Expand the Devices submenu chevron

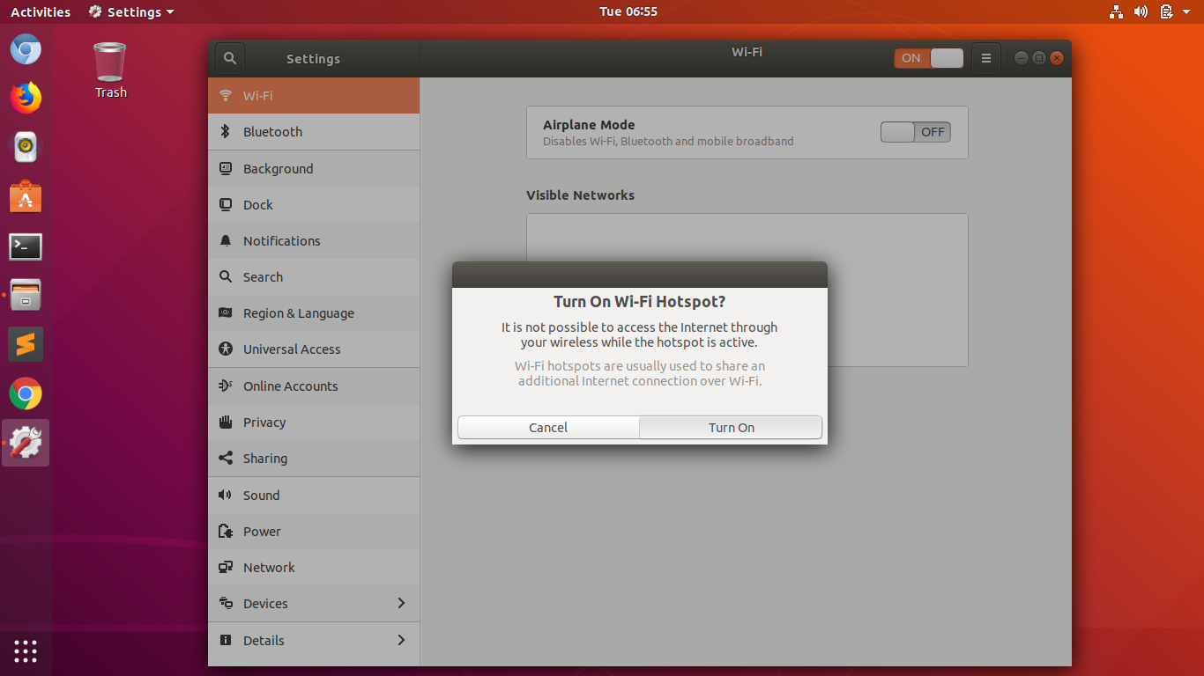(x=401, y=603)
